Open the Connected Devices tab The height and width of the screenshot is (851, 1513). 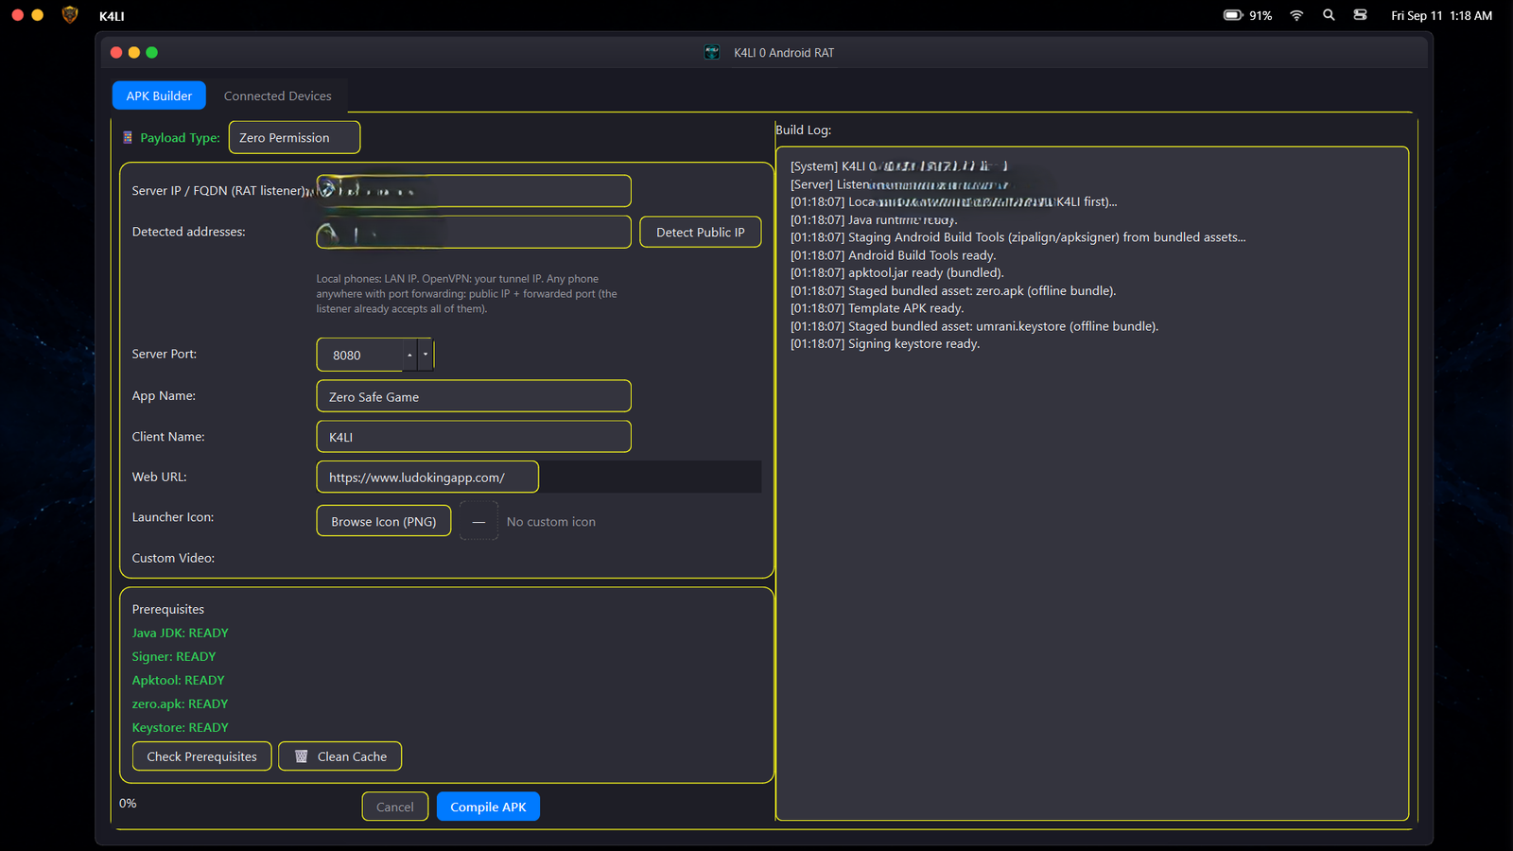click(x=277, y=96)
